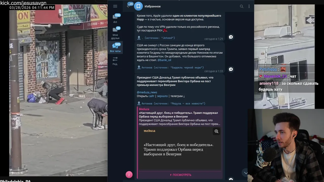Click the Meverick_23 username in stream chat
Image resolution: width=324 pixels, height=182 pixels.
[x=275, y=76]
